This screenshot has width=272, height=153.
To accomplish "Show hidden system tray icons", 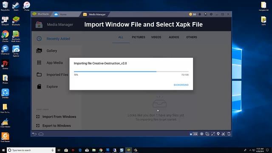I will click(x=250, y=150).
